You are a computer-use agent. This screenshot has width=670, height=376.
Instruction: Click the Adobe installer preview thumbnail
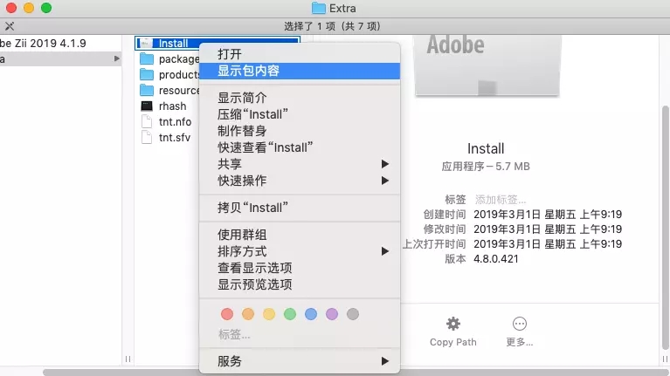point(487,65)
